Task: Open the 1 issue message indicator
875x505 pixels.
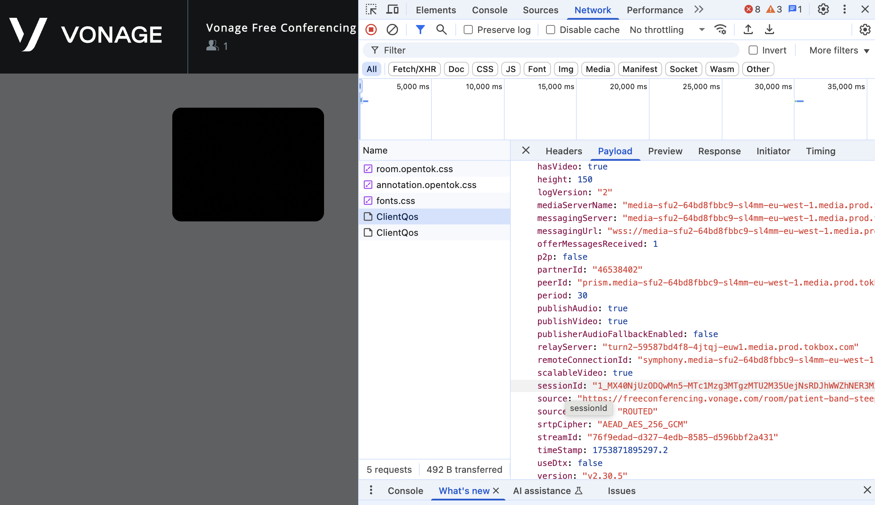Action: coord(795,9)
